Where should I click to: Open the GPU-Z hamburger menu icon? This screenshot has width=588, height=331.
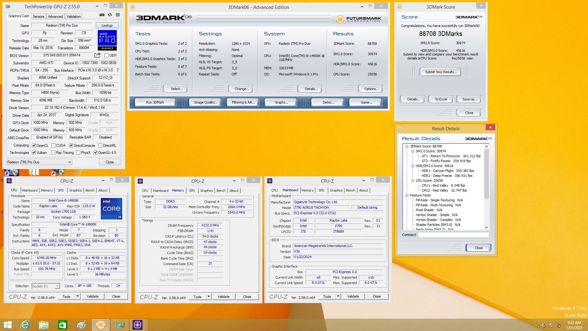pos(118,15)
